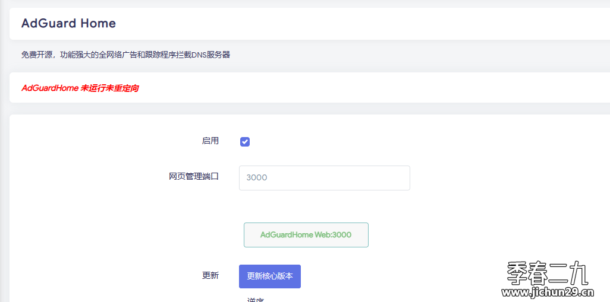Select the AdGuard Home page title
Screen dimensions: 610x302
click(x=68, y=23)
